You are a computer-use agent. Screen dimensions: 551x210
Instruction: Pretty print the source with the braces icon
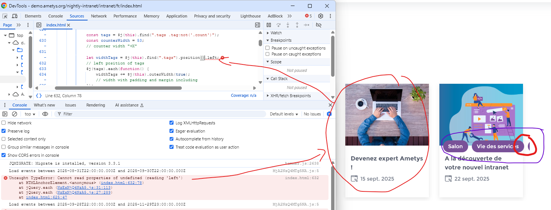pyautogui.click(x=39, y=96)
